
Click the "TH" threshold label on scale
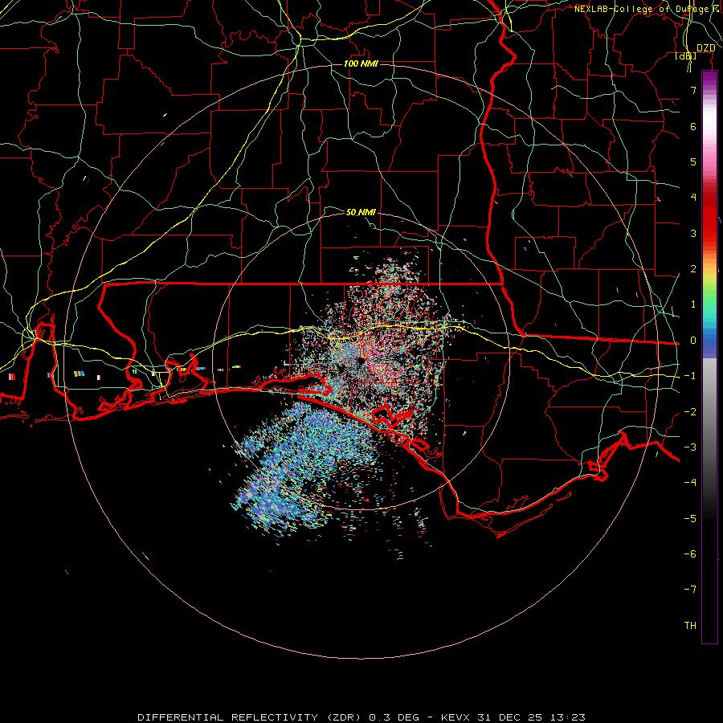coord(690,626)
